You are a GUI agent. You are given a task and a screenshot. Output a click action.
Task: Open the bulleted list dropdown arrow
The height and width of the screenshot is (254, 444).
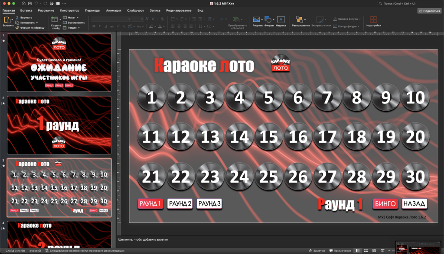click(177, 19)
